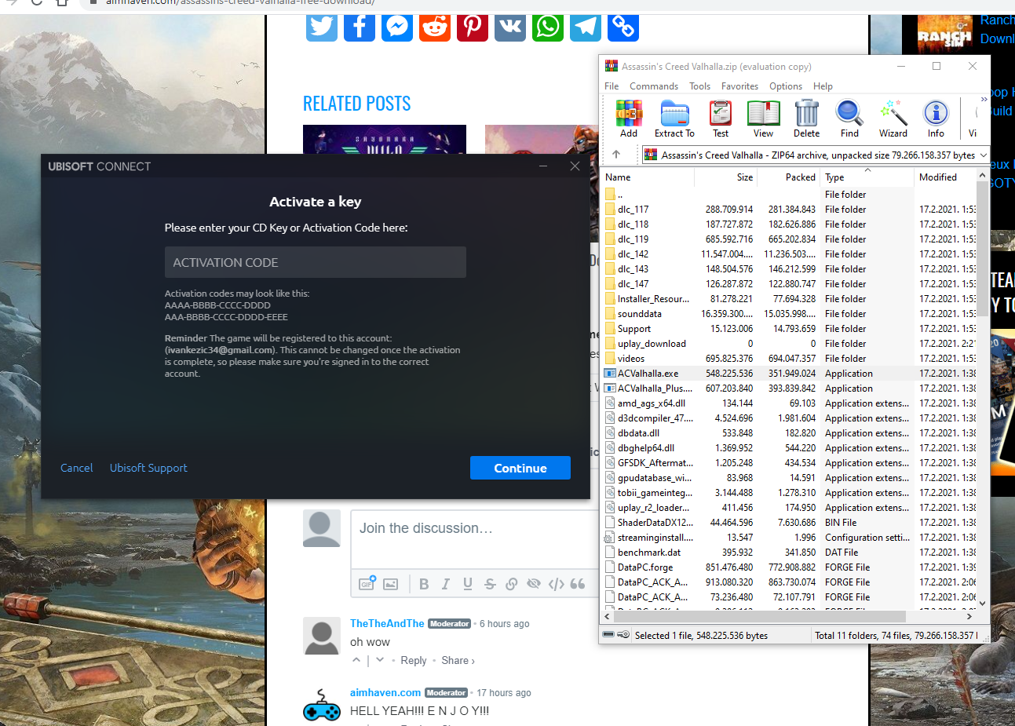Show archive Info

936,119
